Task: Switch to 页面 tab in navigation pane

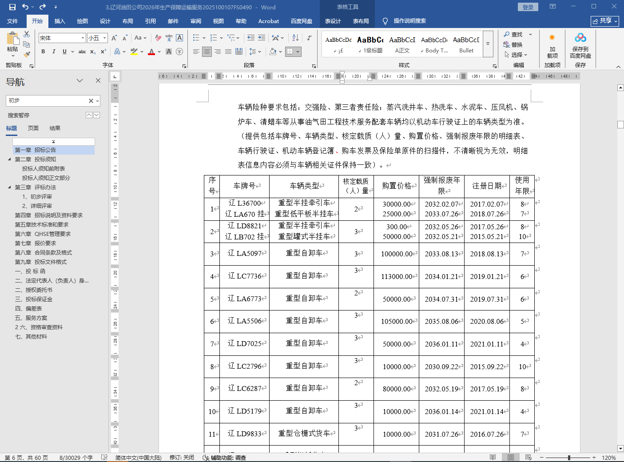Action: [33, 128]
